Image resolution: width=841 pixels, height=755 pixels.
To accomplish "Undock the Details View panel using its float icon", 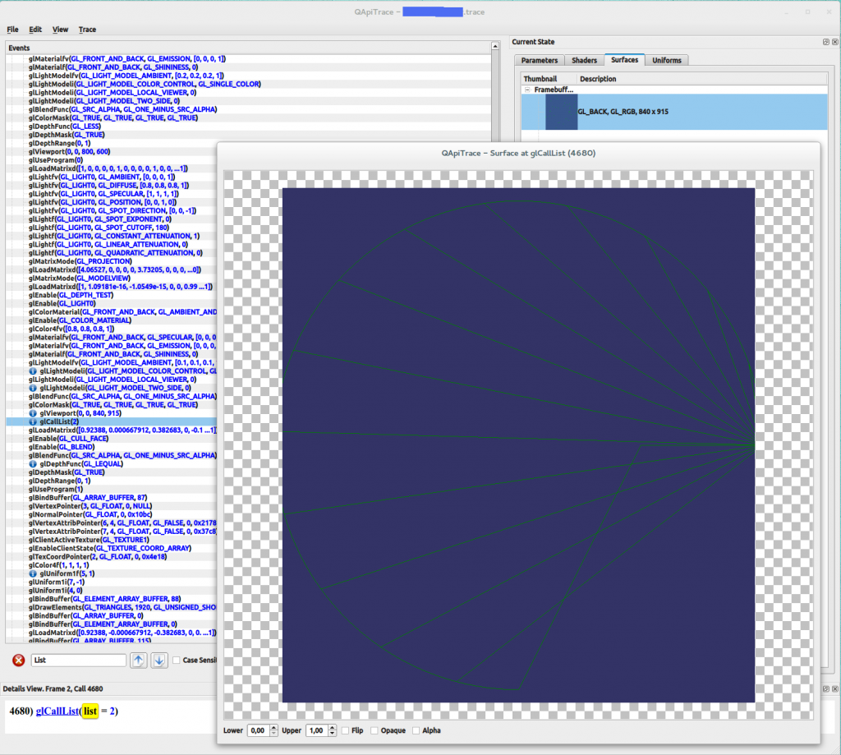I will (x=825, y=689).
